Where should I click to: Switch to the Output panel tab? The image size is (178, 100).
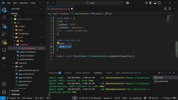pos(68,73)
